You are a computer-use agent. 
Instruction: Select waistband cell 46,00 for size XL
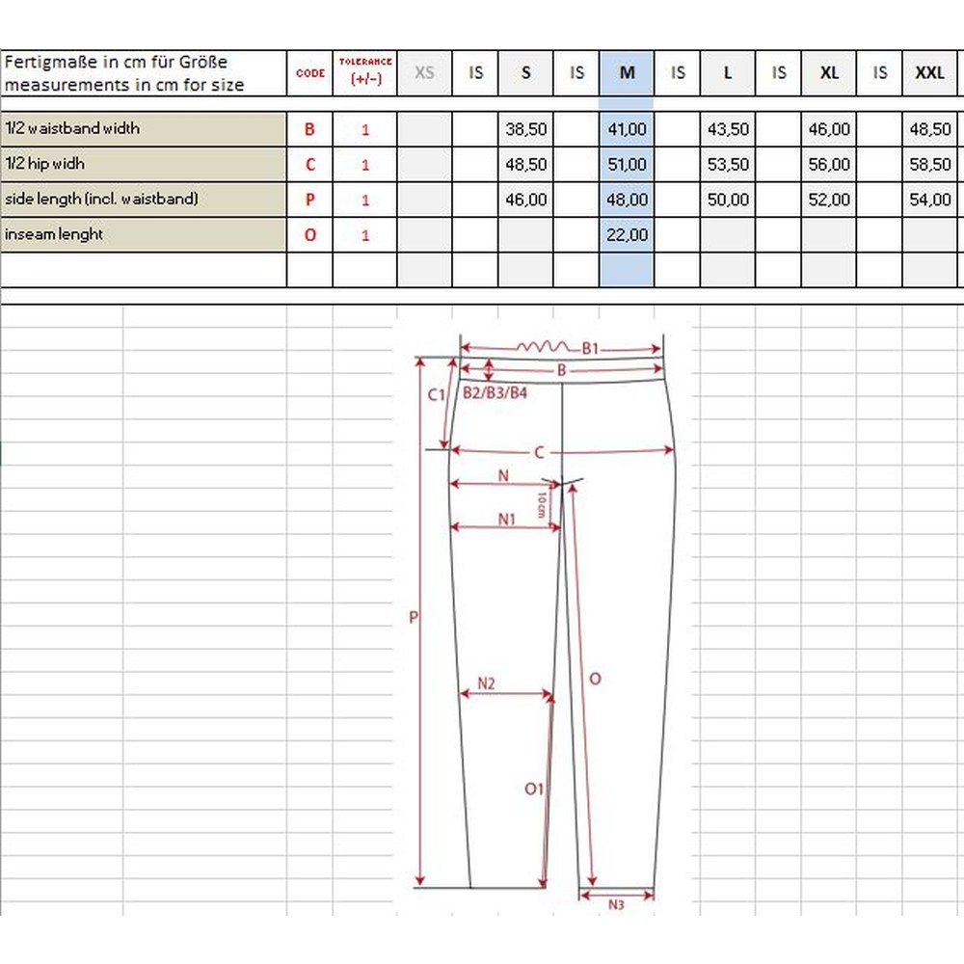[x=829, y=129]
